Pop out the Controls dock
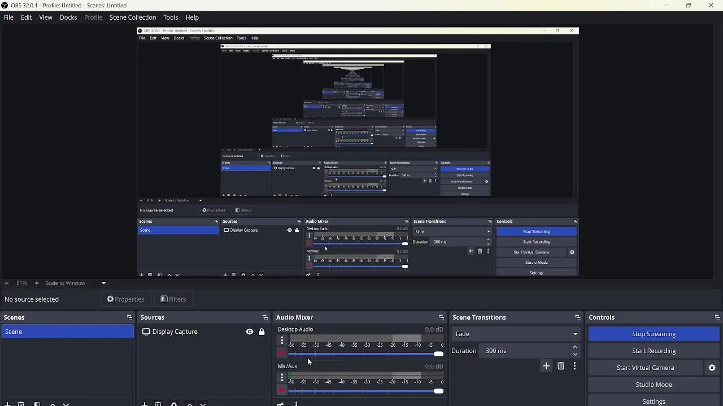The width and height of the screenshot is (723, 406). coord(717,317)
